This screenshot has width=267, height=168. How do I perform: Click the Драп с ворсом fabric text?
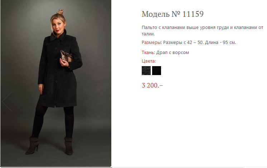(173, 53)
